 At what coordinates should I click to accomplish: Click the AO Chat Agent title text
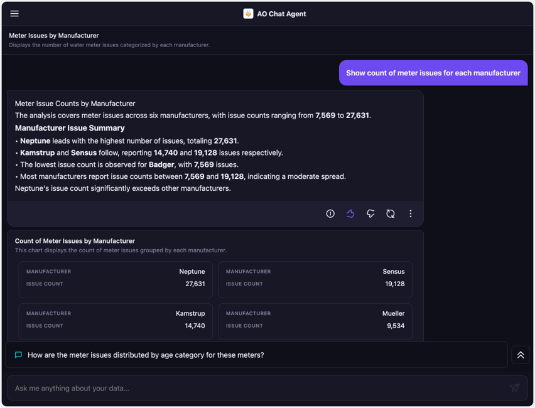coord(281,14)
